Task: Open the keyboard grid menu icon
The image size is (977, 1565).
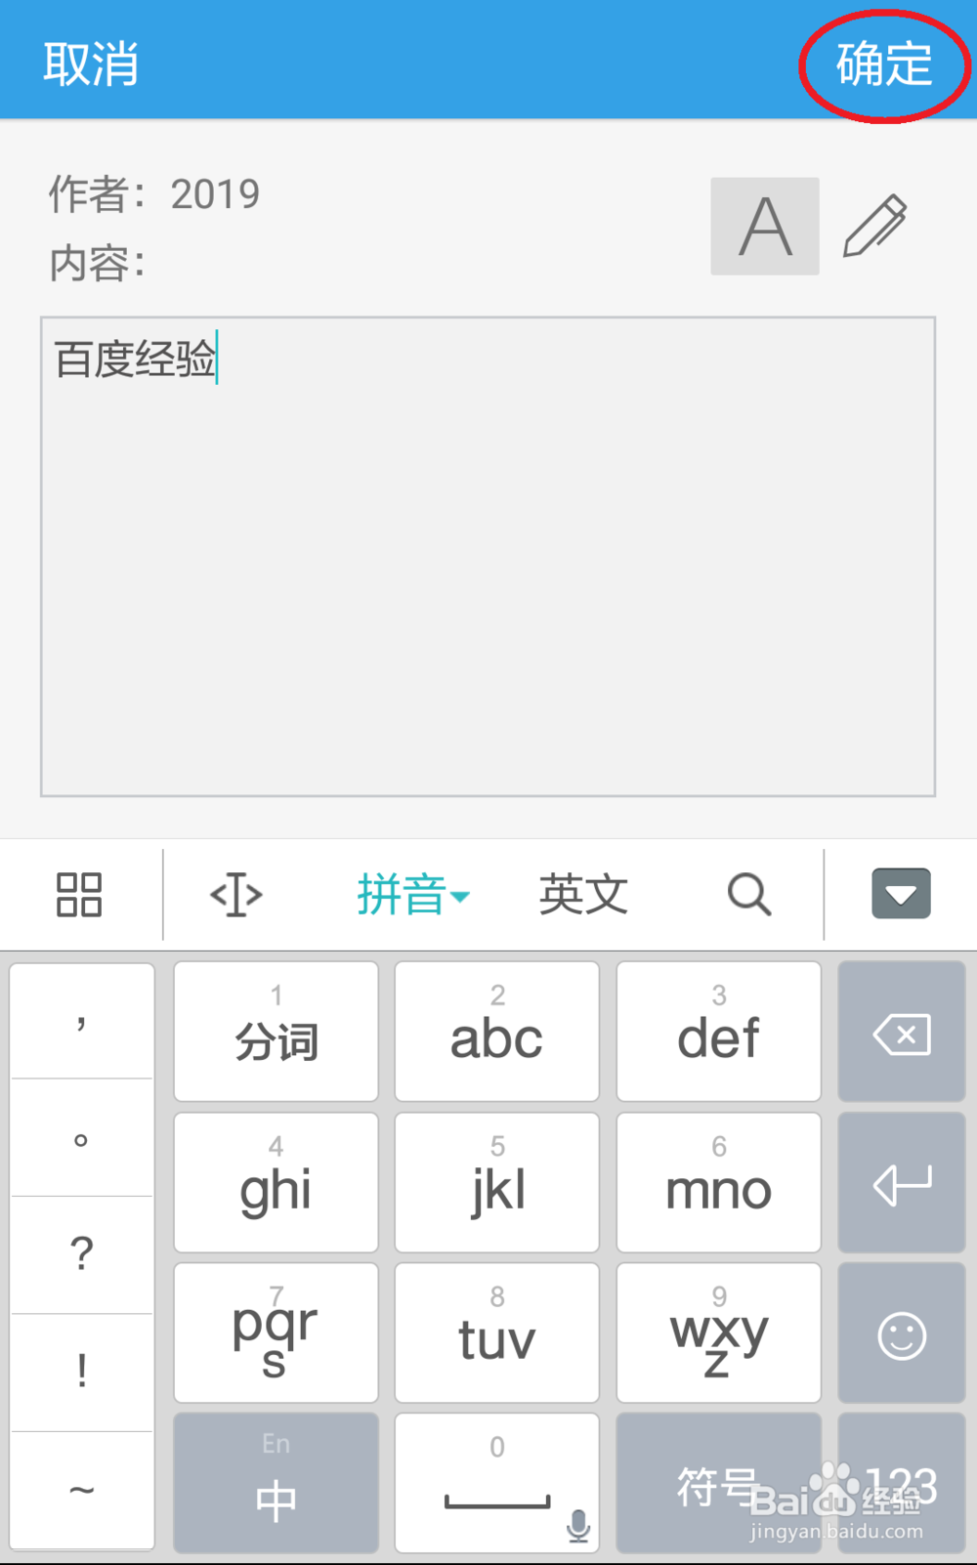Action: (79, 894)
